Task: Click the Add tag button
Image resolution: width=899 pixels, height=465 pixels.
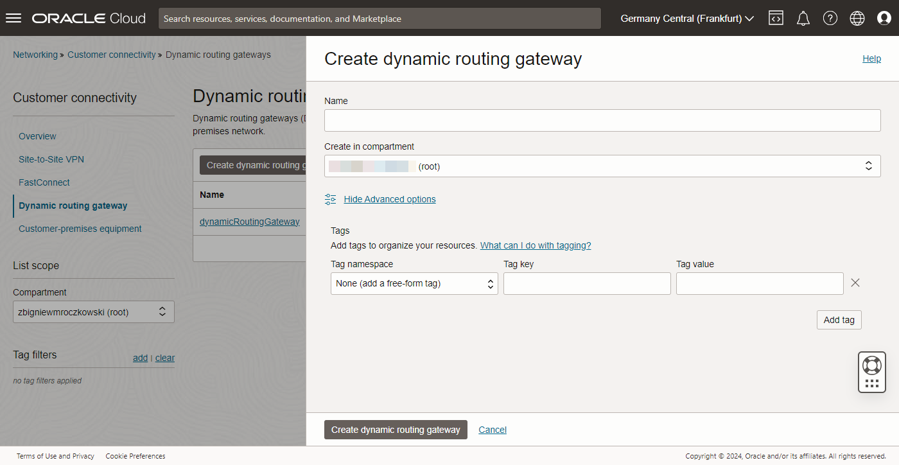Action: pyautogui.click(x=839, y=320)
